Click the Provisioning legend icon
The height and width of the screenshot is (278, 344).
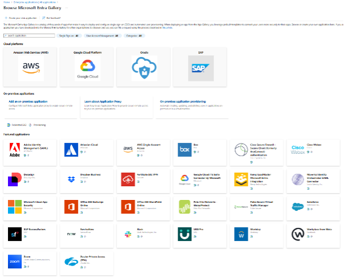pyautogui.click(x=30, y=125)
